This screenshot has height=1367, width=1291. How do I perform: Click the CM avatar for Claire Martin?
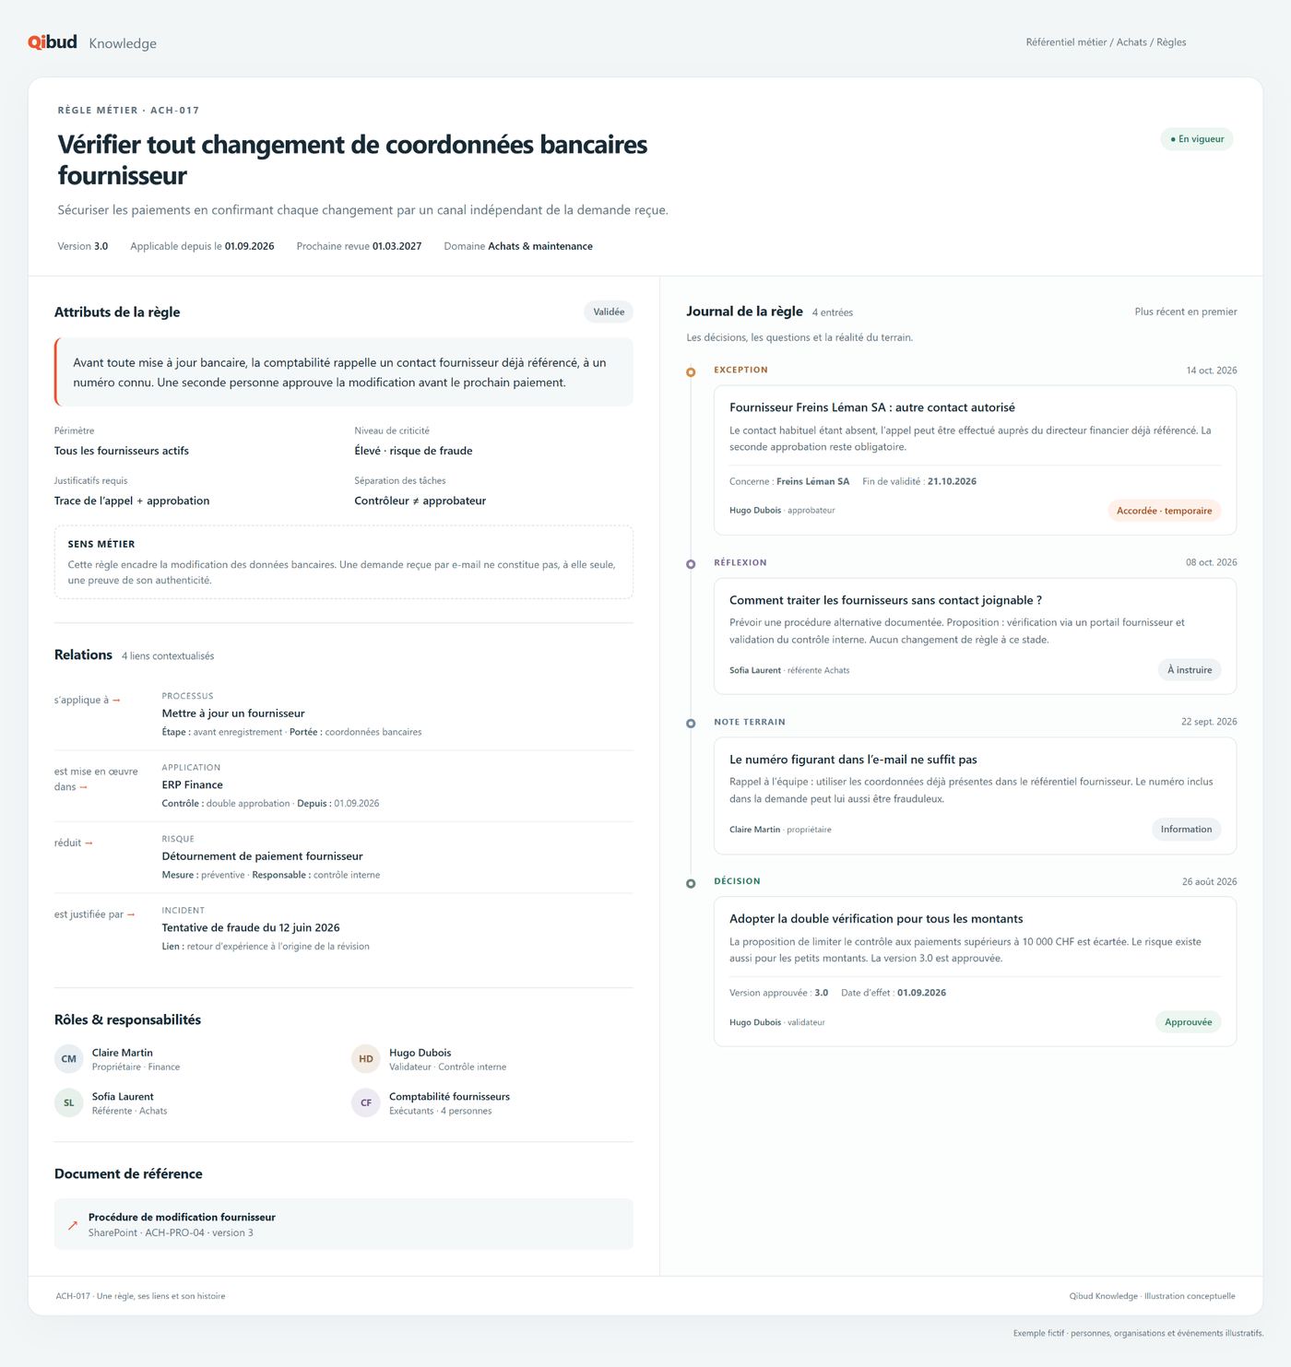69,1059
